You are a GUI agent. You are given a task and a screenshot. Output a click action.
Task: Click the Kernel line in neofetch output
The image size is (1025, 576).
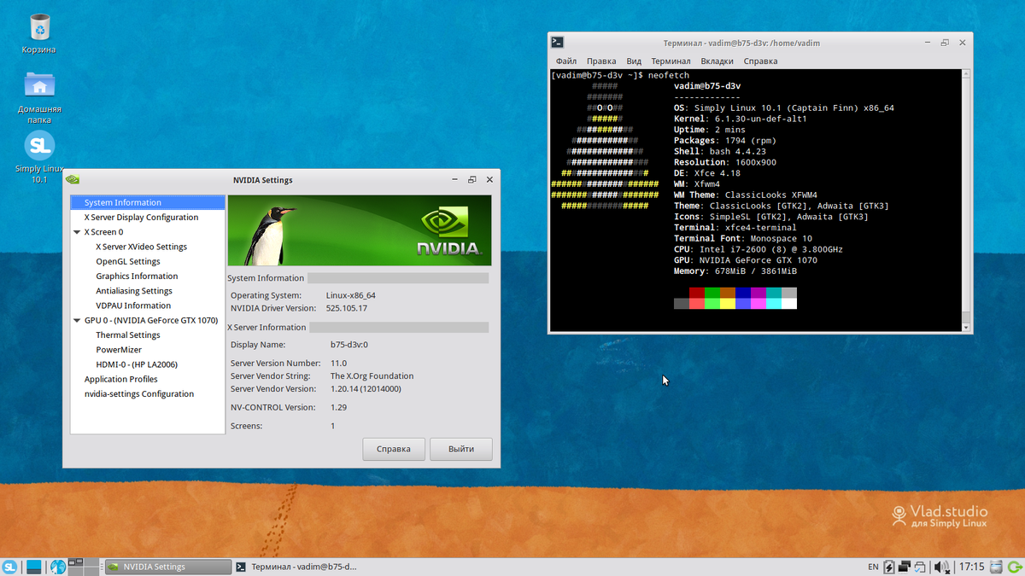coord(740,119)
